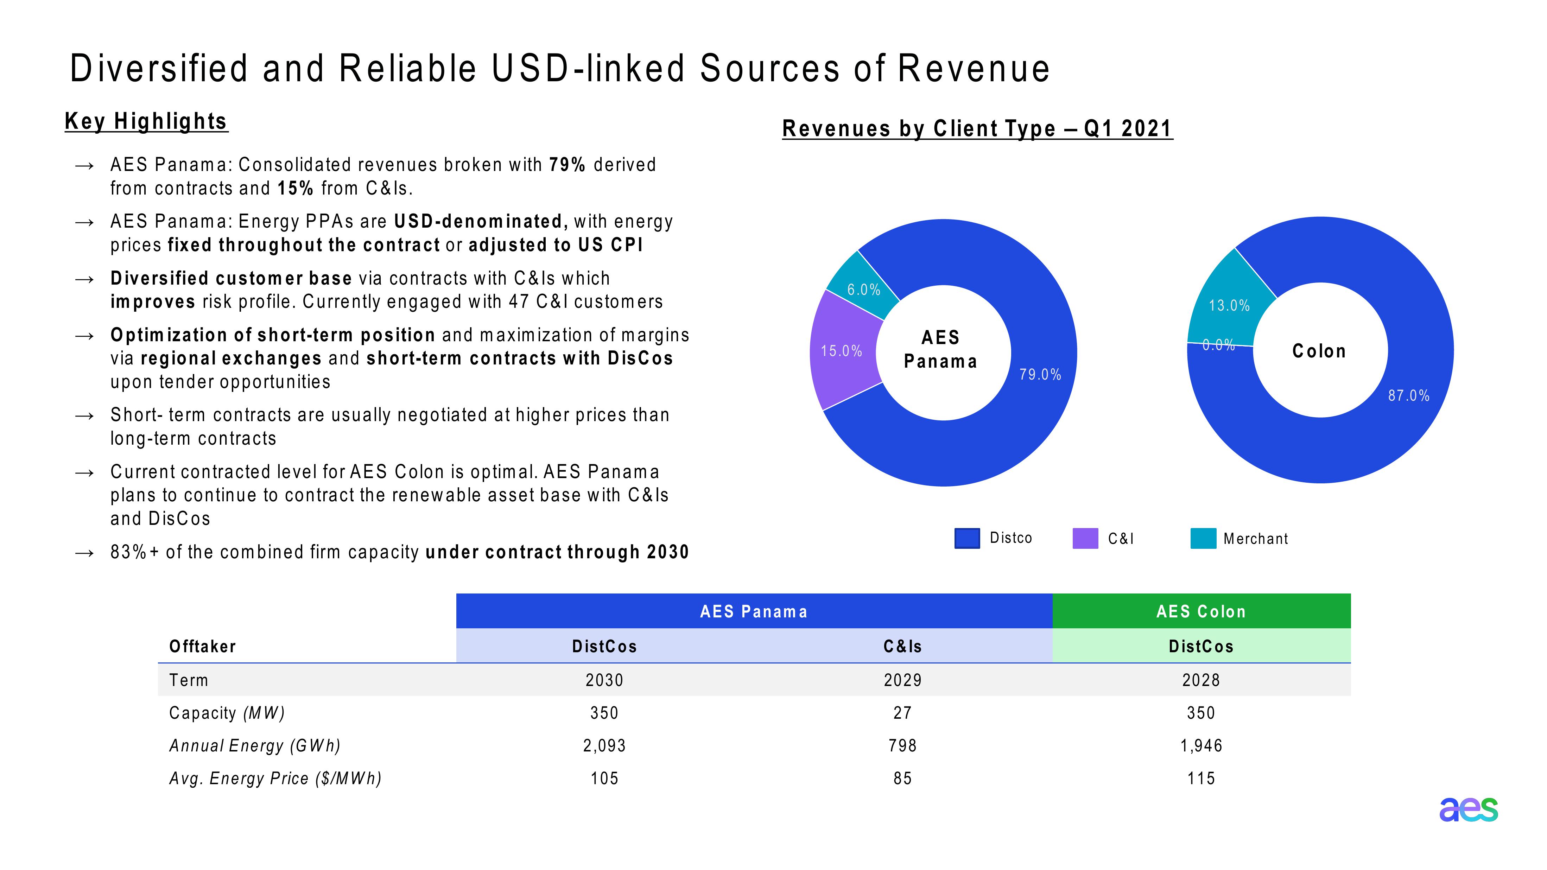Click the bold text 'short-term contracts with DisCos'

(519, 358)
